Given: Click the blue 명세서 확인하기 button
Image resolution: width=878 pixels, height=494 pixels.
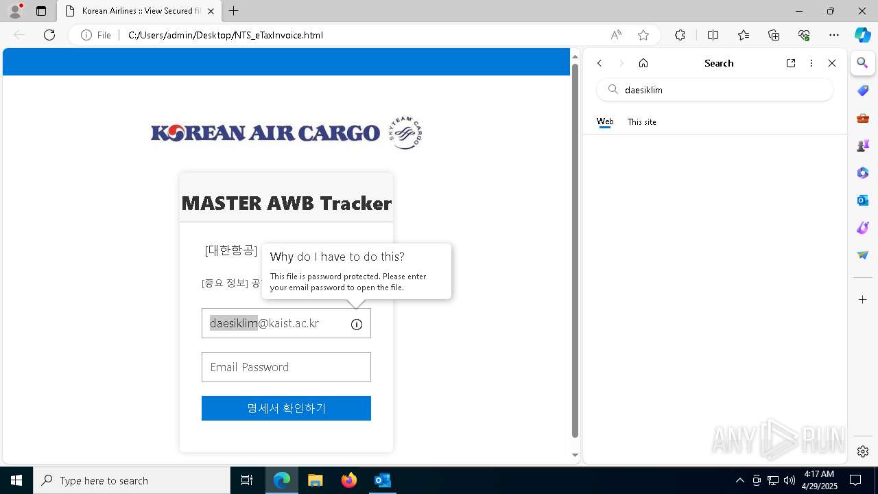Looking at the screenshot, I should click(286, 408).
